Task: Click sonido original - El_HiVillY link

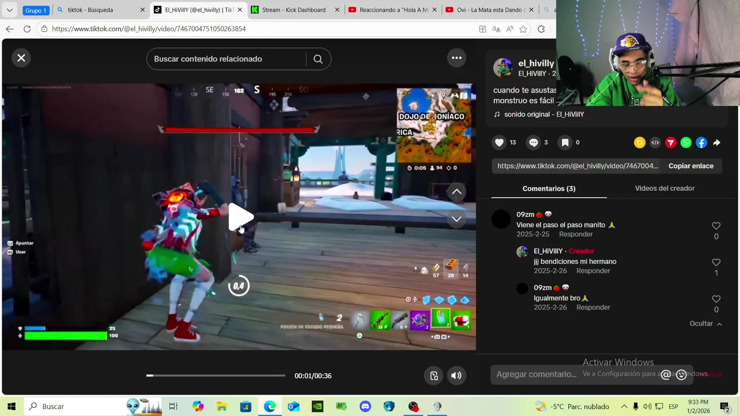Action: [544, 114]
